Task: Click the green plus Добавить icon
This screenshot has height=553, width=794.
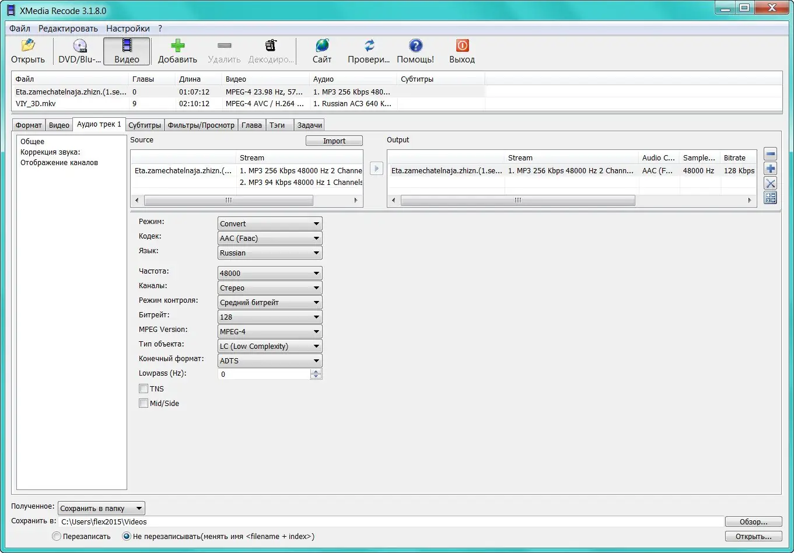Action: 177,45
